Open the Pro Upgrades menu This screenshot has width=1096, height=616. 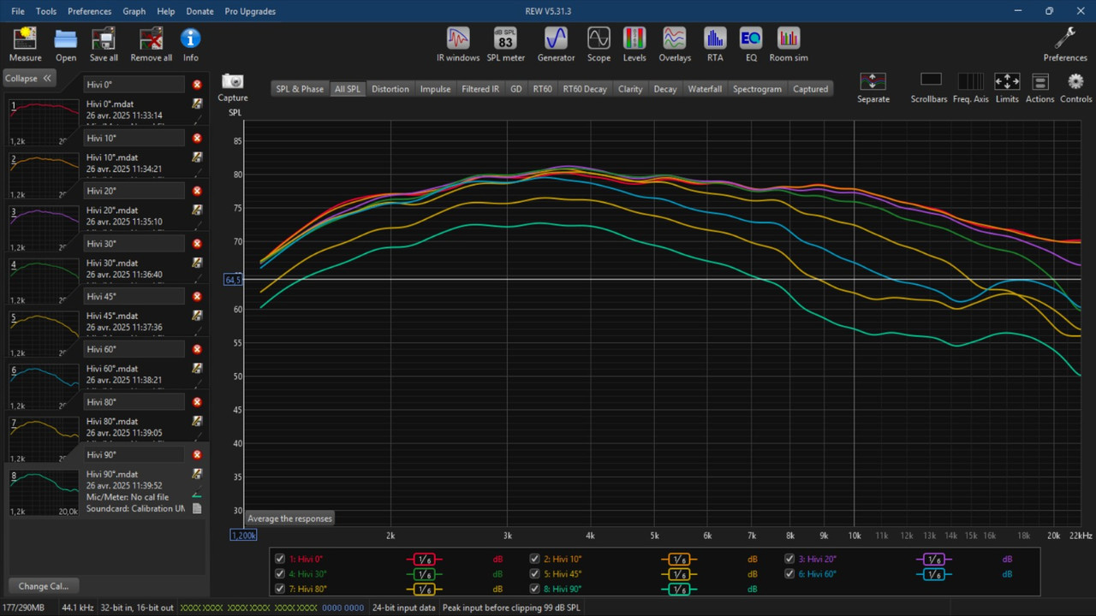pyautogui.click(x=250, y=11)
